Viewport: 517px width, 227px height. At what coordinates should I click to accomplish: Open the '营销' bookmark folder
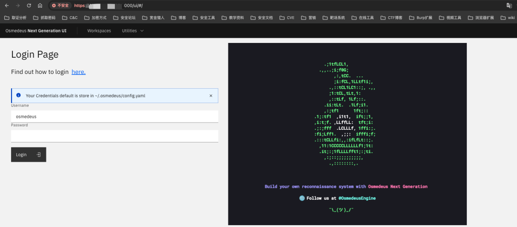tap(308, 18)
